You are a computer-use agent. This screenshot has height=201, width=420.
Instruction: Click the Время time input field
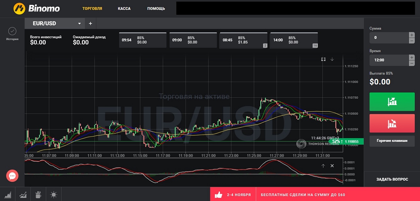389,60
